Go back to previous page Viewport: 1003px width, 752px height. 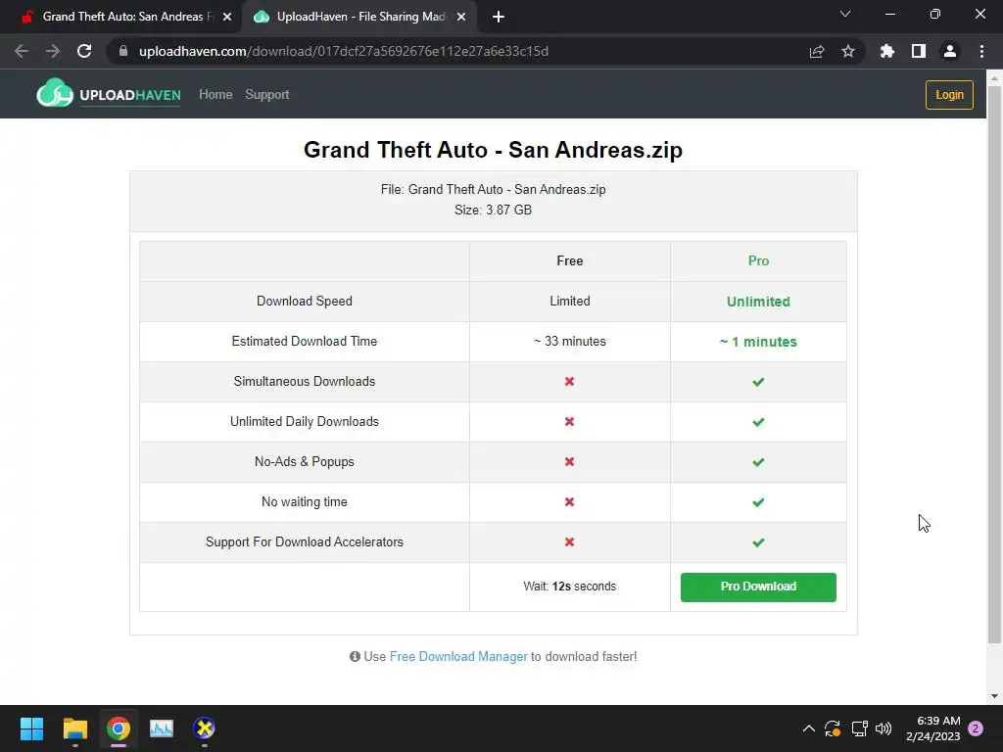tap(22, 51)
